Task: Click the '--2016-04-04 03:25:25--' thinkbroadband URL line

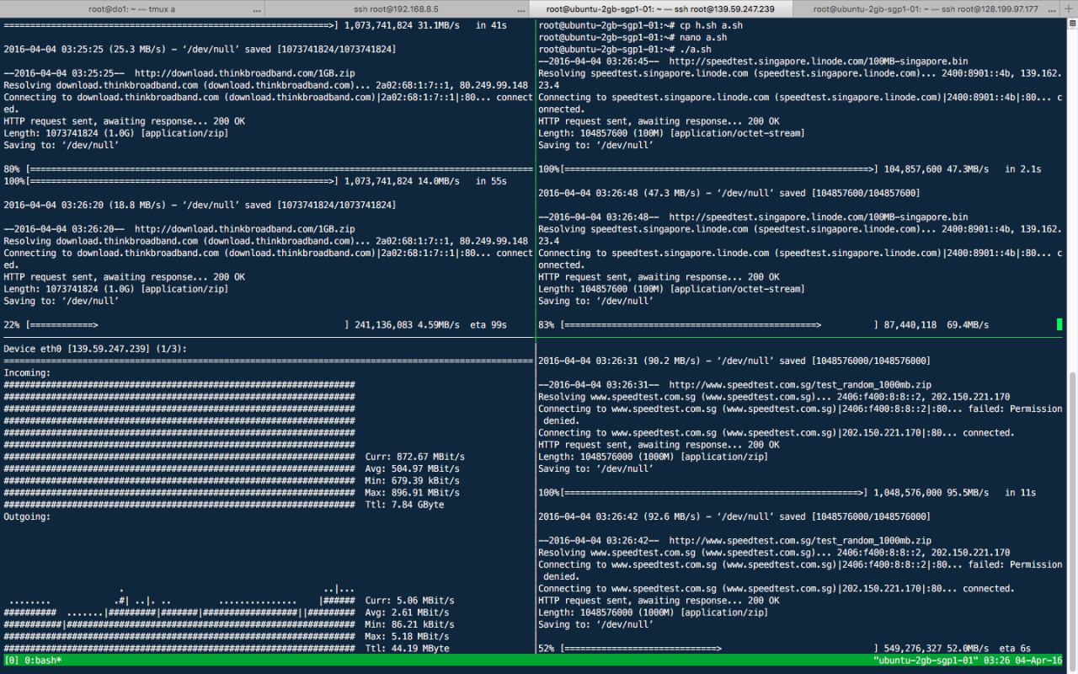Action: click(179, 73)
